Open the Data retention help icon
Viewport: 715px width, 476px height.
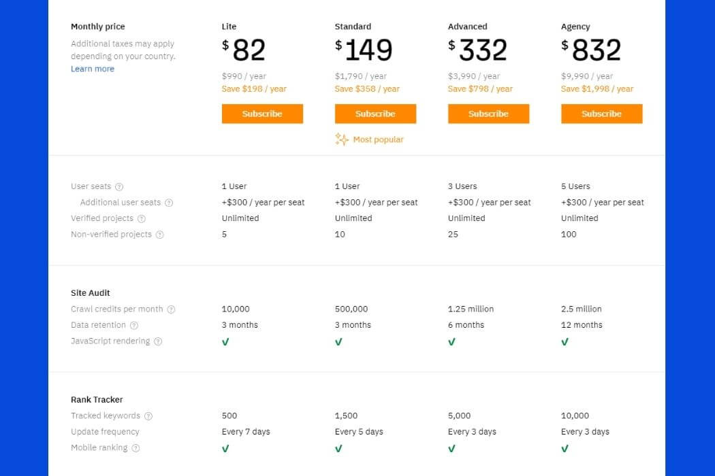point(134,325)
